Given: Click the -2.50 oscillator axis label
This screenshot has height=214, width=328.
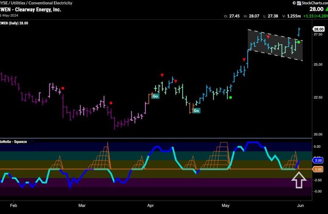Looking at the screenshot, I should coord(317,180).
